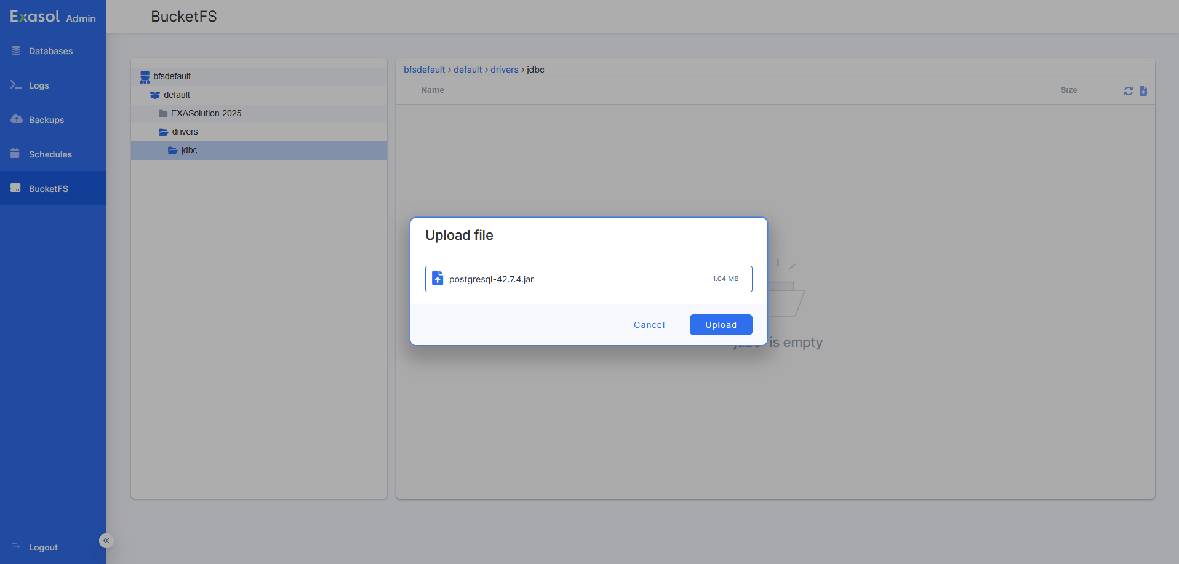
Task: Cancel the Upload file dialog
Action: tap(649, 325)
